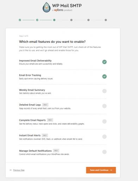
Task: Click the 'wpforms' brand text in header
Action: 58,10
